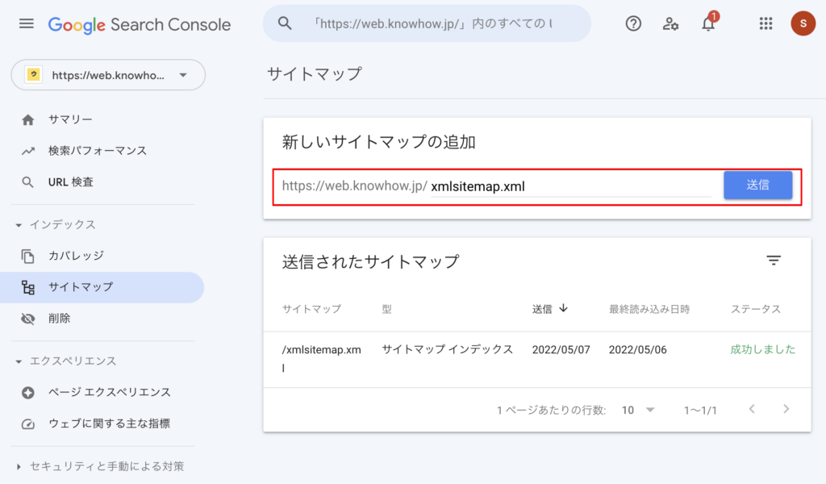826x484 pixels.
Task: Click the crossed-eye icon beside 削除
Action: coord(28,319)
